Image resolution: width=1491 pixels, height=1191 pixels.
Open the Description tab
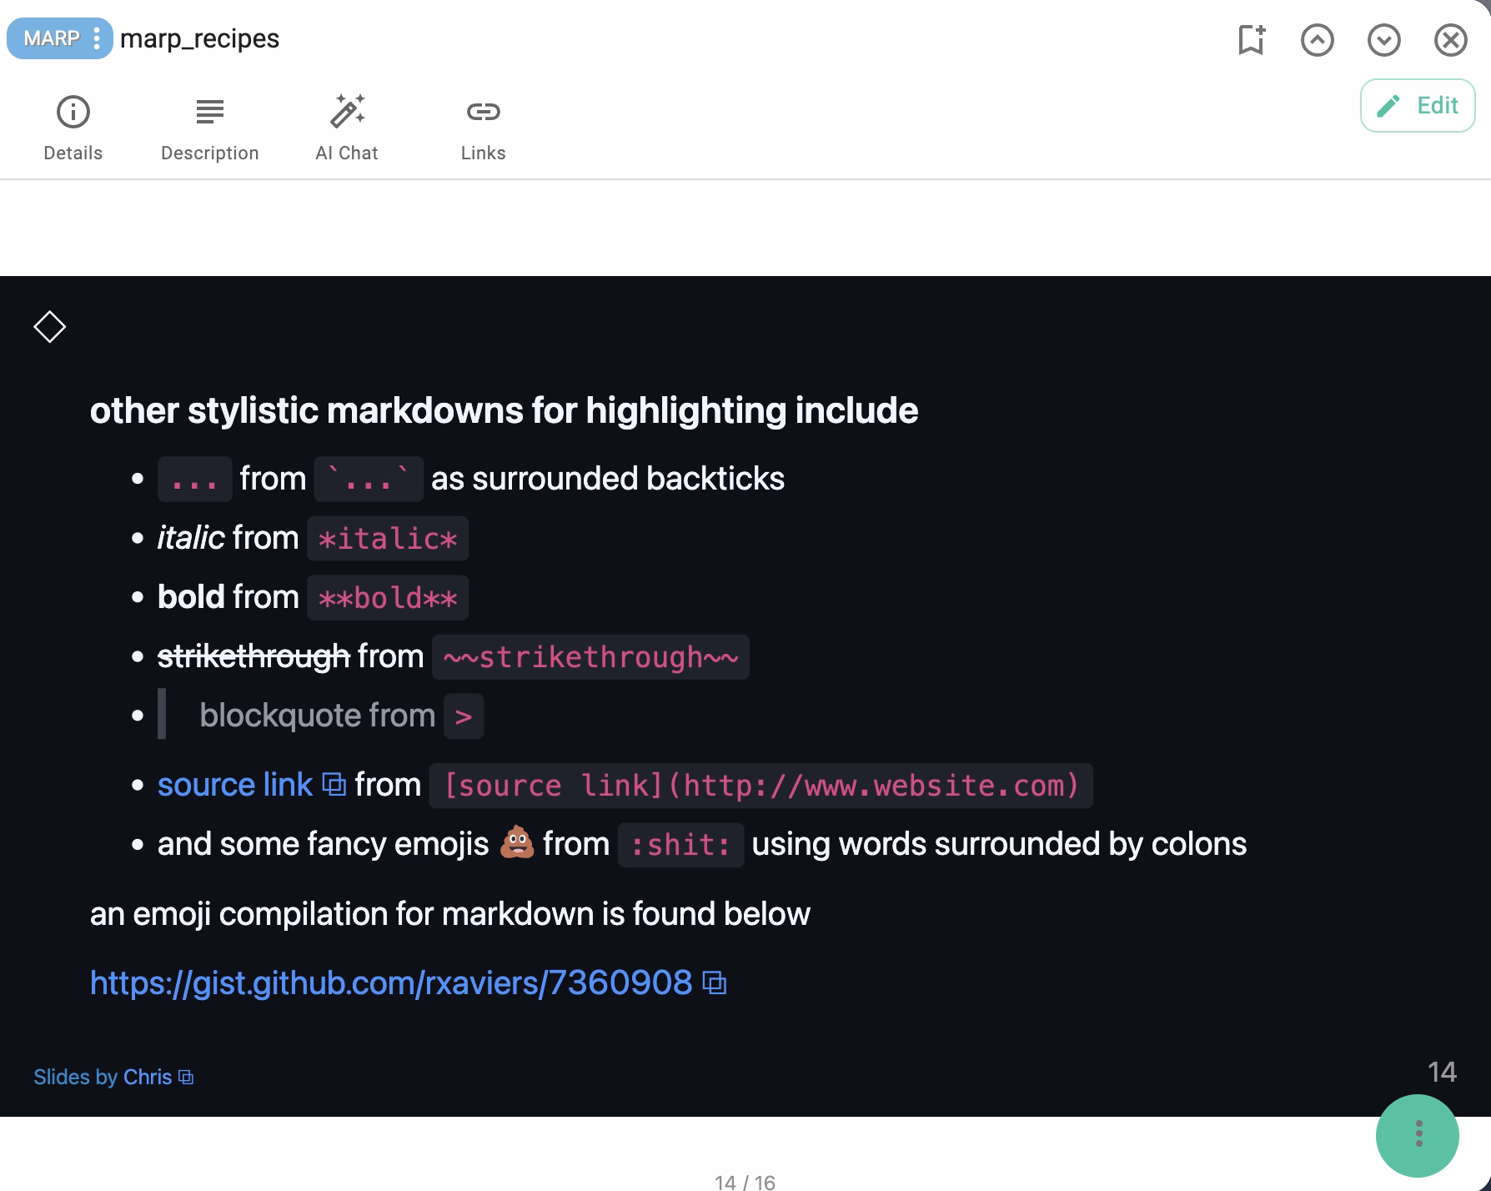pyautogui.click(x=210, y=128)
